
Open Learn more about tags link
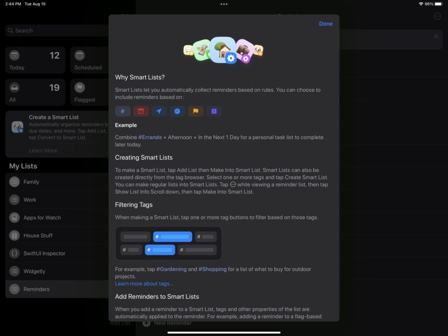[144, 284]
